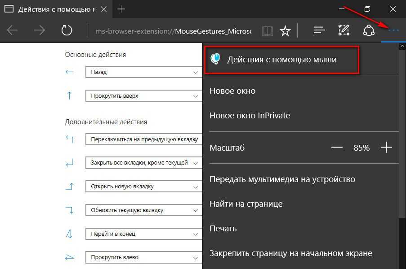The height and width of the screenshot is (269, 406).
Task: Open Reading view book icon
Action: 268,30
